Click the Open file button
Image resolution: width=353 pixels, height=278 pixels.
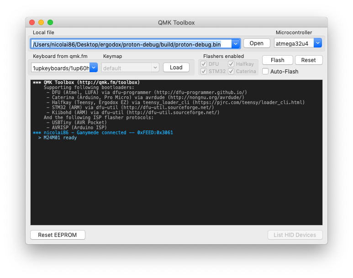point(257,43)
